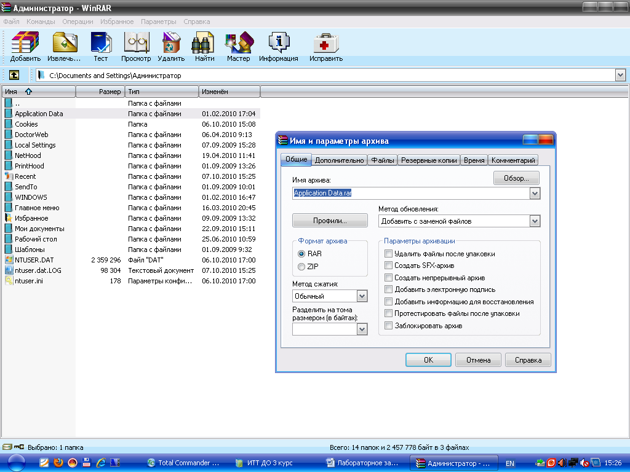Expand the address bar path dropdown
Viewport: 630px width, 472px height.
point(620,75)
